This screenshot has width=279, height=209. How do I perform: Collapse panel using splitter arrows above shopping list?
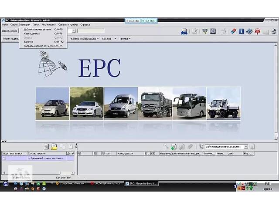[4, 141]
